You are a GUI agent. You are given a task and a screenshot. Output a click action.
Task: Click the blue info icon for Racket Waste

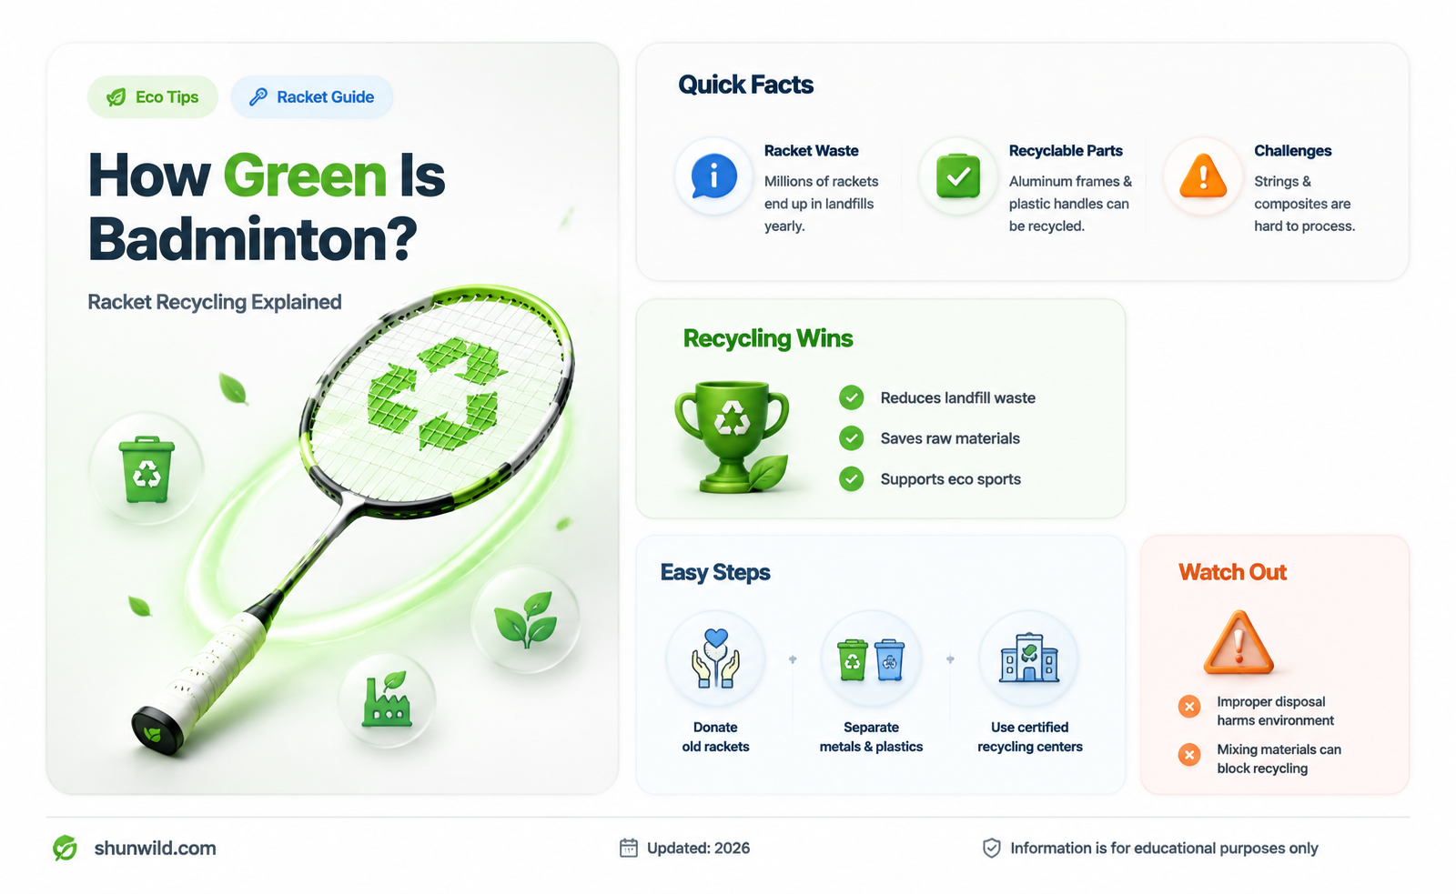click(714, 176)
